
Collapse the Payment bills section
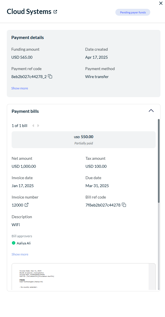[x=151, y=111]
